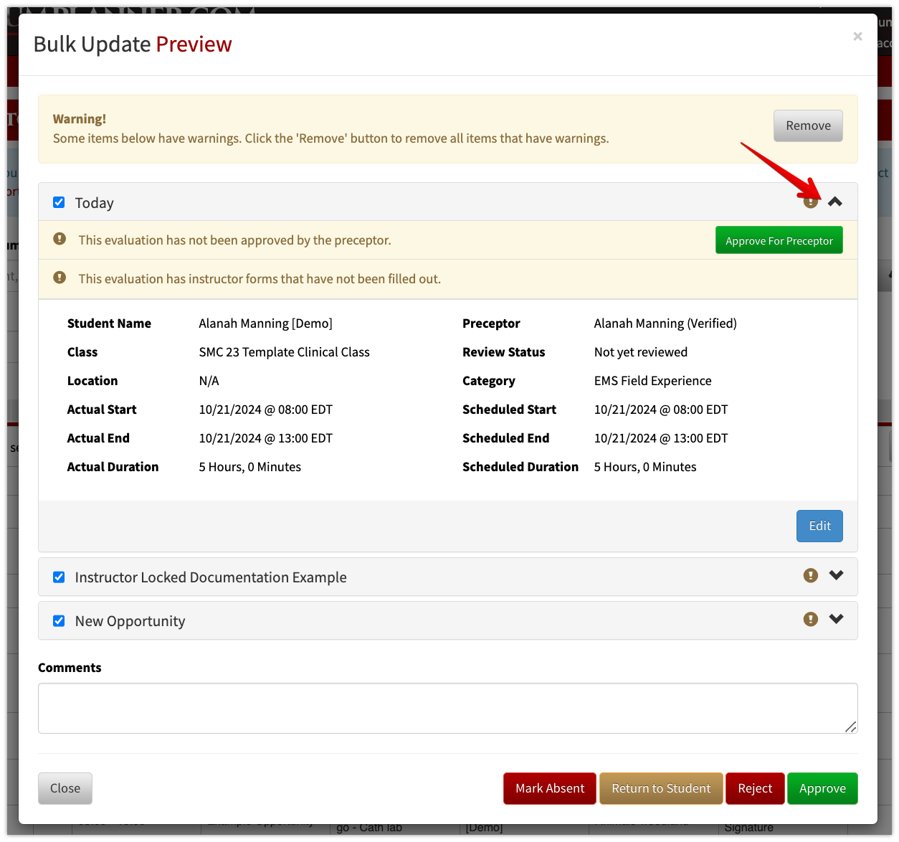Collapse the Today evaluation section
899x842 pixels.
pyautogui.click(x=835, y=202)
